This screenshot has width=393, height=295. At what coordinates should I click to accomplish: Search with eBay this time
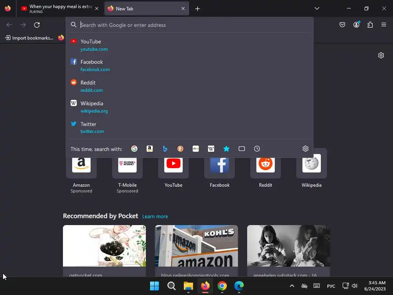196,149
